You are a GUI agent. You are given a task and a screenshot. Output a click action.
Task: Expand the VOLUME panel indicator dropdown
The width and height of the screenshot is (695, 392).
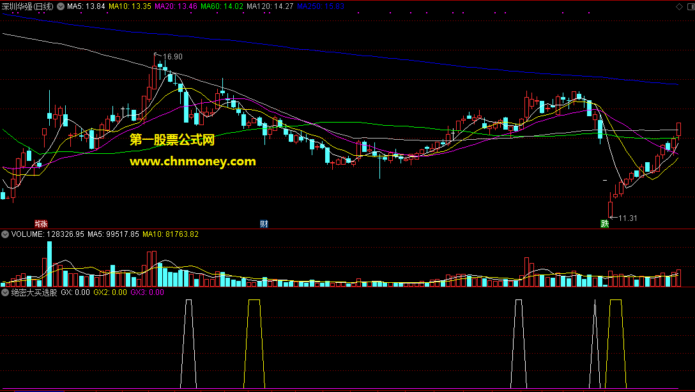tap(5, 234)
